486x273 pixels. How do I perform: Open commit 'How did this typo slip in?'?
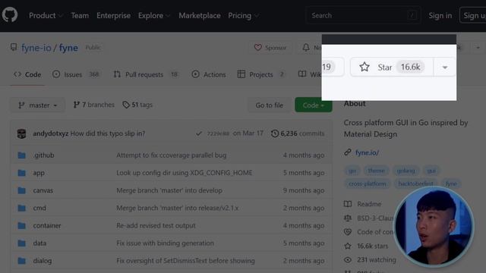click(x=108, y=133)
